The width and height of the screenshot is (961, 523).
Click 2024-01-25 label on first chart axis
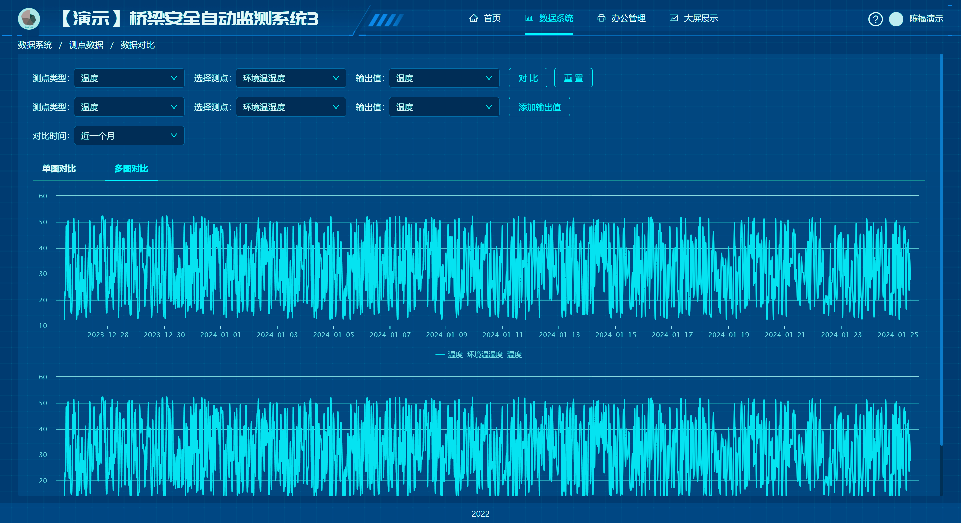coord(898,335)
